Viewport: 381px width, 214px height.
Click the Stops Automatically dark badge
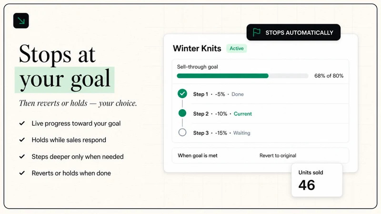pos(293,32)
